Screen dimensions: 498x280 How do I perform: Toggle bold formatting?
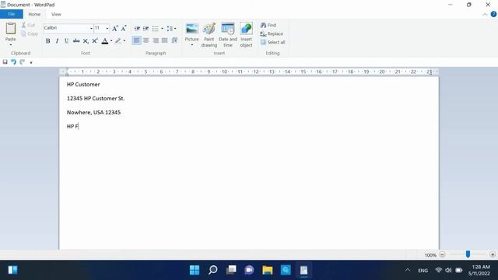coord(47,41)
